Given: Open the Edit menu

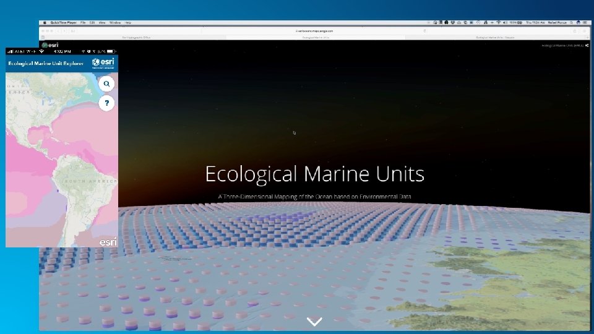Looking at the screenshot, I should (x=92, y=23).
